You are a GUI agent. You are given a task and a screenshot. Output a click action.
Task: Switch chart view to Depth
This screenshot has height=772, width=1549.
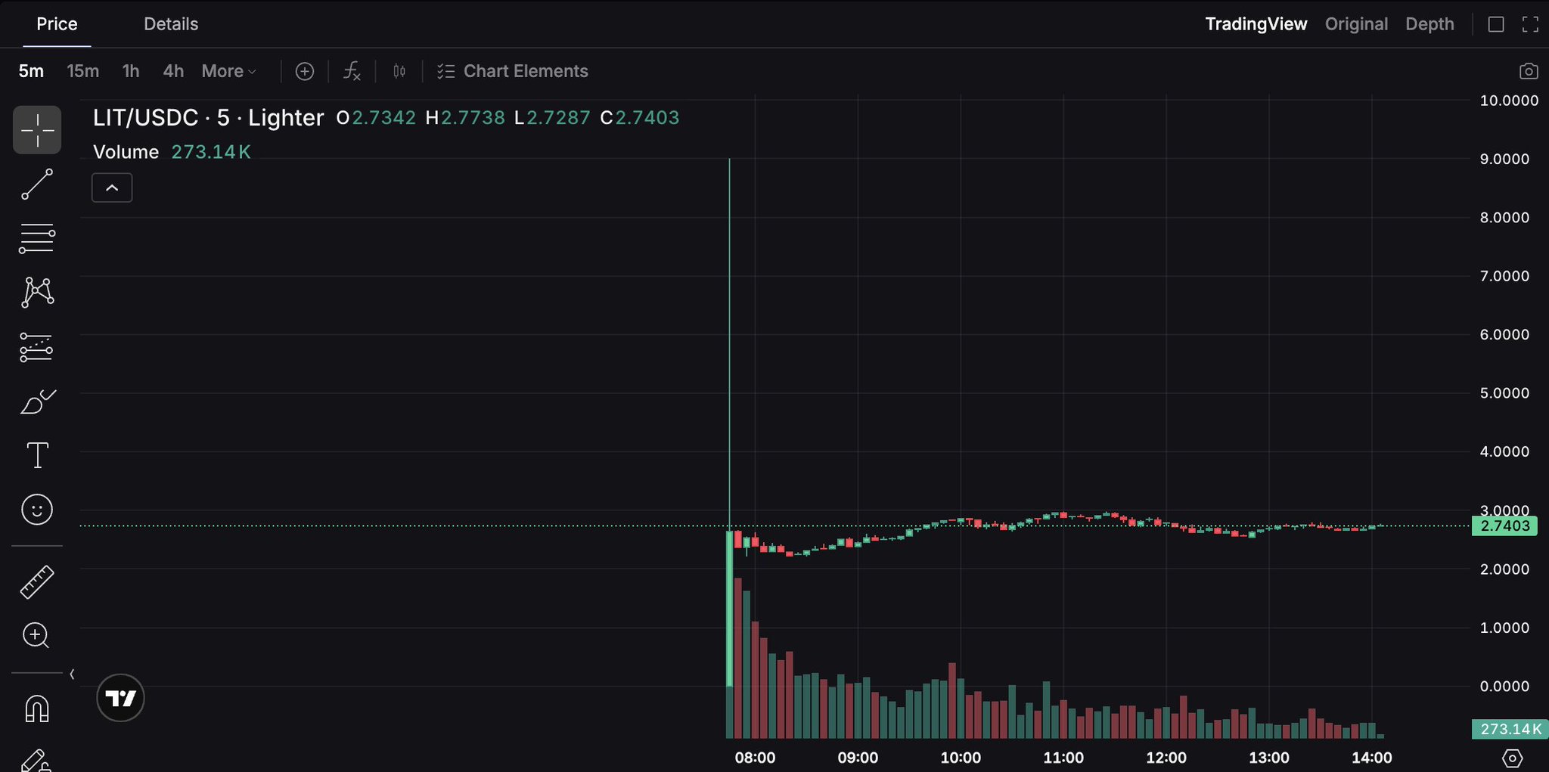(x=1429, y=24)
